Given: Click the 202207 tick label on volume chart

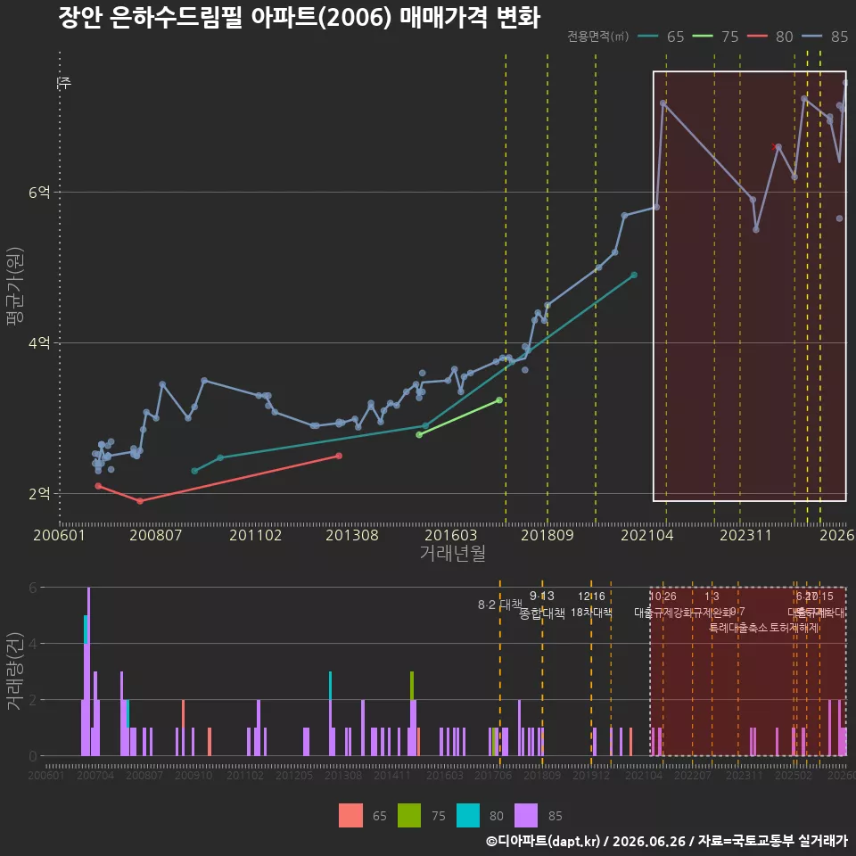Looking at the screenshot, I should pyautogui.click(x=693, y=775).
